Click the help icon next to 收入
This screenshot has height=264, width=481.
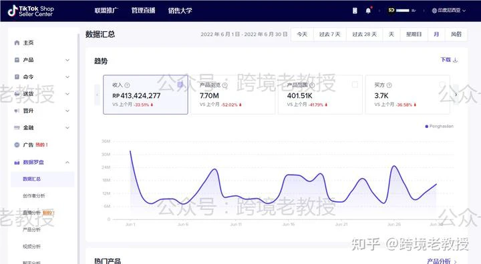point(127,85)
